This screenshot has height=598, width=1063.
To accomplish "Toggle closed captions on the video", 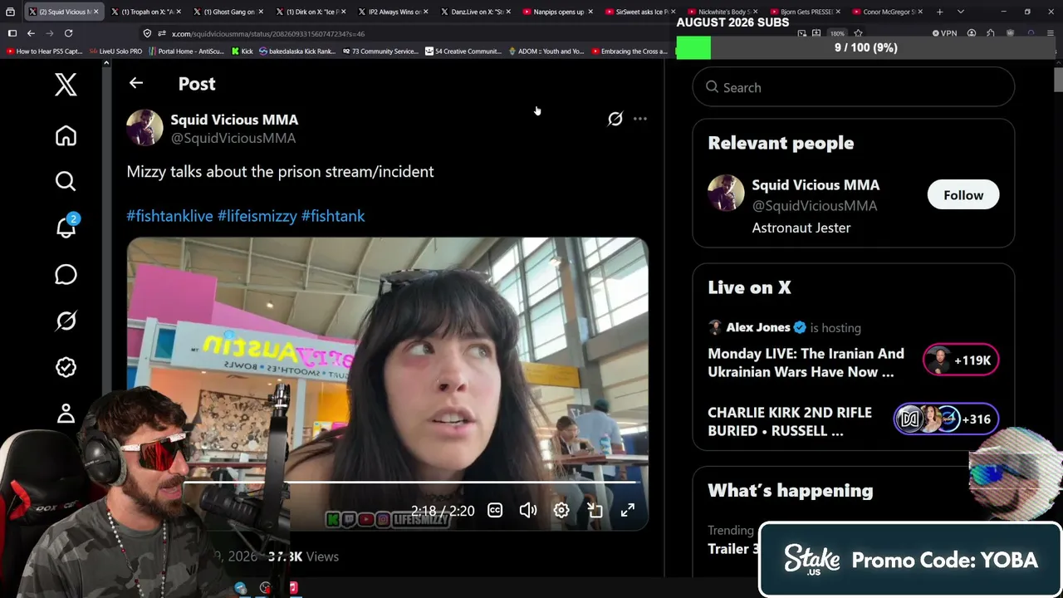I will point(495,510).
